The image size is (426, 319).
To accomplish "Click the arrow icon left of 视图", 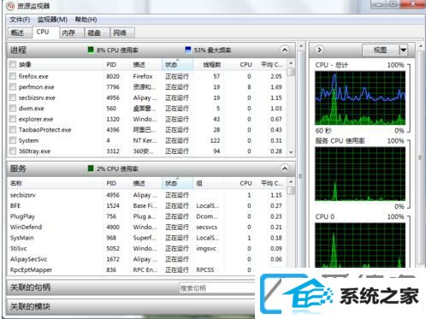I will click(319, 50).
